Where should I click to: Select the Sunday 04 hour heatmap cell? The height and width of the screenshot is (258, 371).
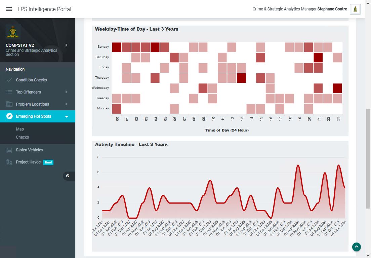155,47
